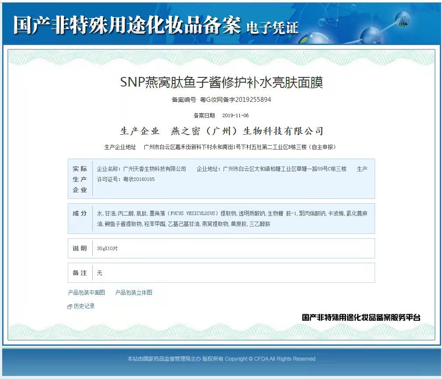This screenshot has height=379, width=442.
Task: Click the product title SNP燕窝肽鱼子酱修护补水亮肤面膜
Action: [221, 82]
